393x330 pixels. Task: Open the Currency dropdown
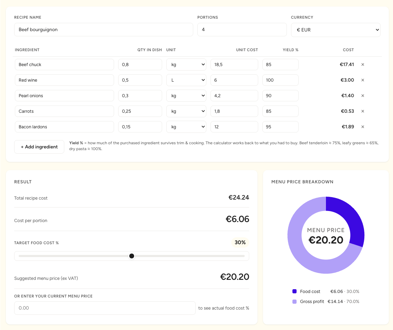pyautogui.click(x=336, y=30)
